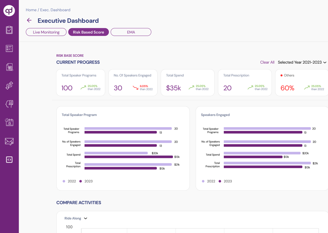Click the red dot beside Others
This screenshot has height=233, width=328.
281,75
